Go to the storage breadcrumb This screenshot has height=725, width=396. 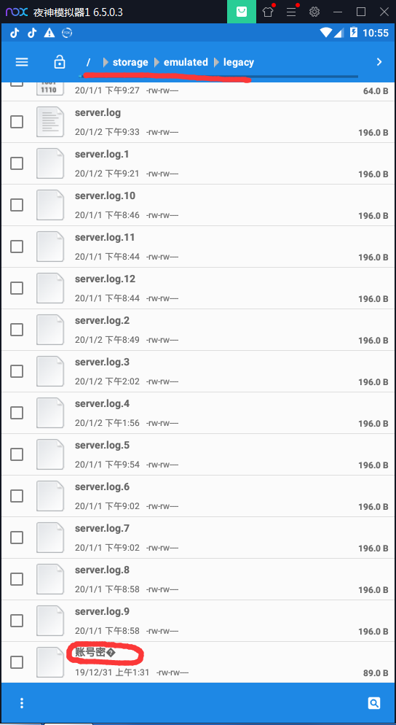click(130, 62)
